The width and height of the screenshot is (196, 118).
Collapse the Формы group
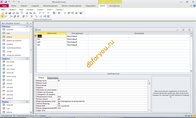pyautogui.click(x=27, y=102)
